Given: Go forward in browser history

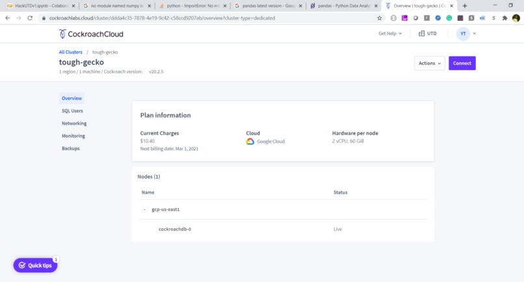Looking at the screenshot, I should (x=19, y=18).
